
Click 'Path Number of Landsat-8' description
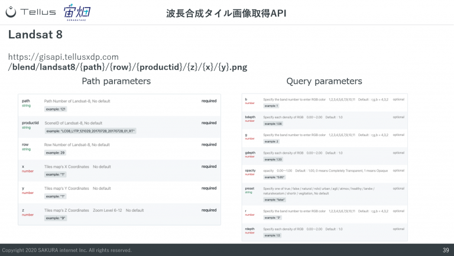tap(77, 101)
